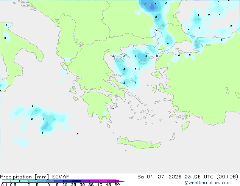Click the '03..06 UTC' time range text
The height and width of the screenshot is (186, 240).
199,177
